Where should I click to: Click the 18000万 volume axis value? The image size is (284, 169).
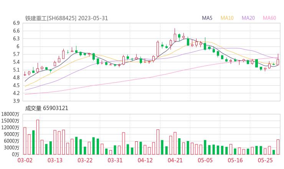click(x=10, y=114)
